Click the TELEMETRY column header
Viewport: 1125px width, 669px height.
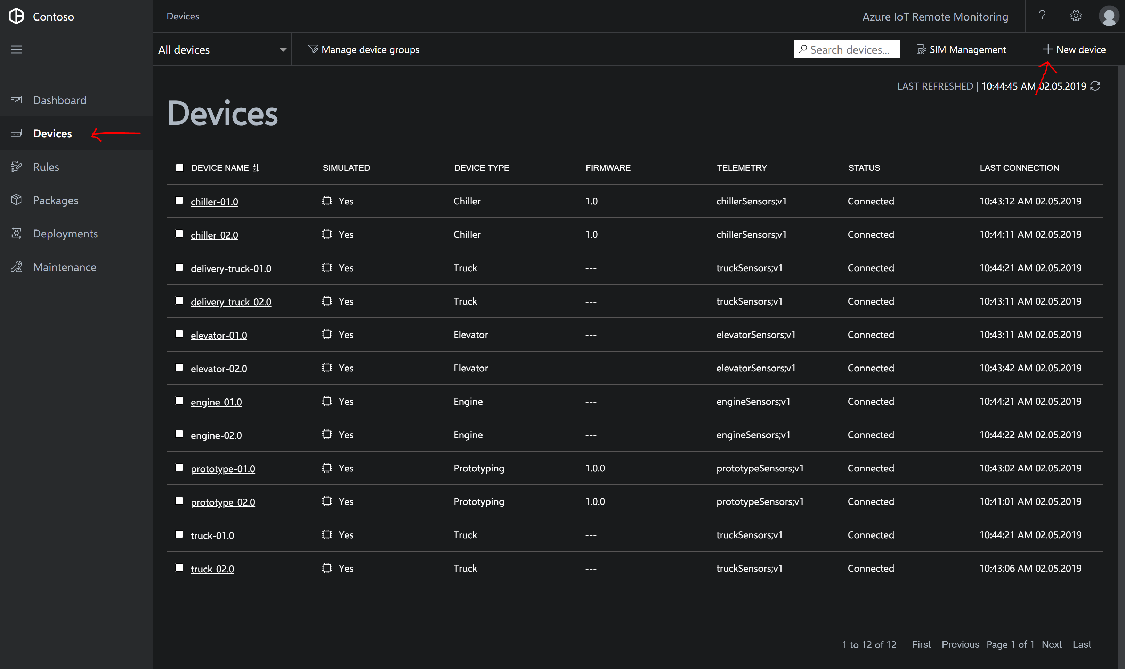742,168
